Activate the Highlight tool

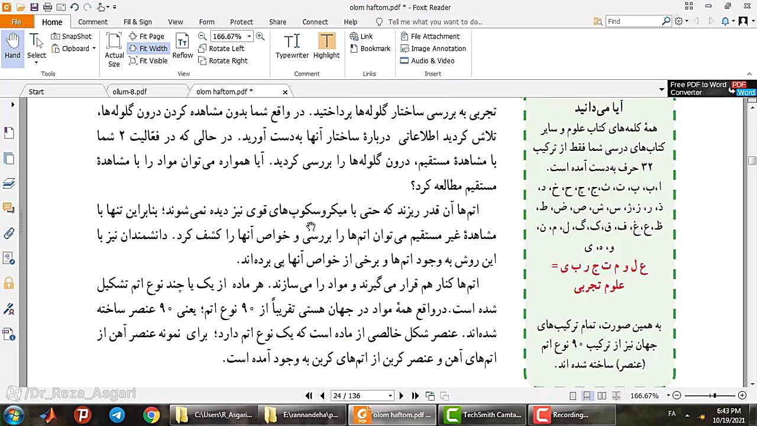[326, 46]
